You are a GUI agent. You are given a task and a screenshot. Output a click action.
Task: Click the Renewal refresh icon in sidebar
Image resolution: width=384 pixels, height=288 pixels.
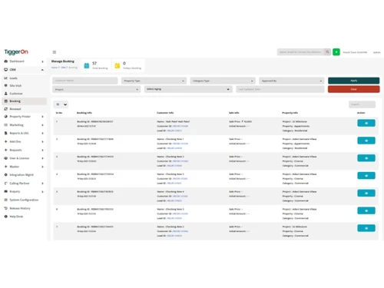click(6, 109)
